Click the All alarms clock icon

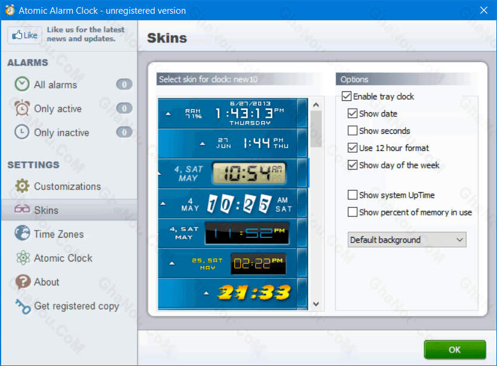tap(22, 84)
